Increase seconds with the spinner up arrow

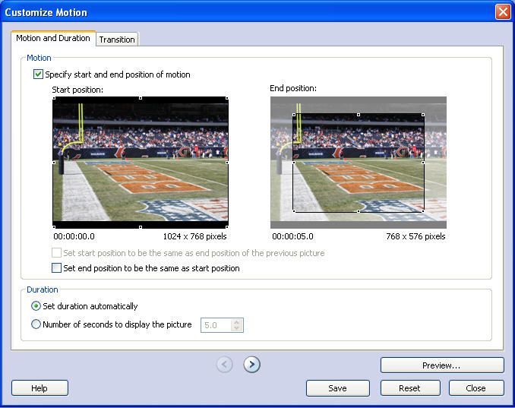pos(236,322)
